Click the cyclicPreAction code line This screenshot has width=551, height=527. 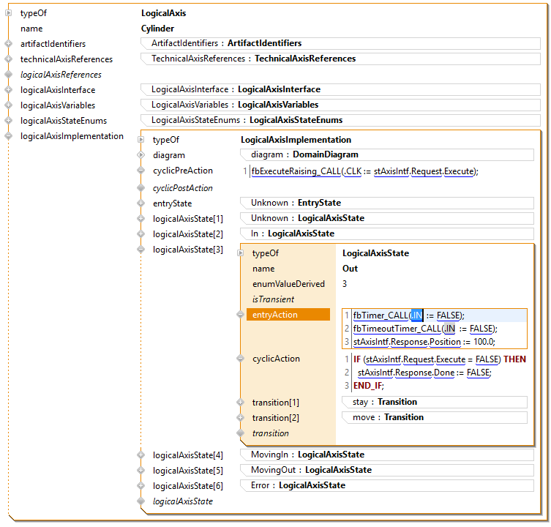364,171
